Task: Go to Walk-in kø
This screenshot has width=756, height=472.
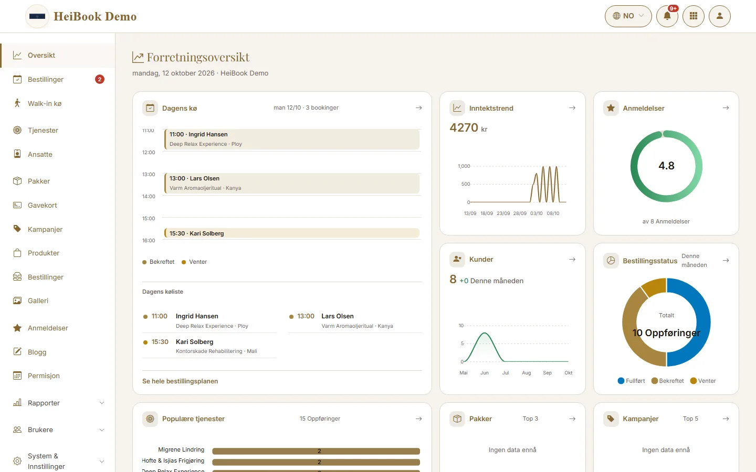Action: click(x=58, y=104)
